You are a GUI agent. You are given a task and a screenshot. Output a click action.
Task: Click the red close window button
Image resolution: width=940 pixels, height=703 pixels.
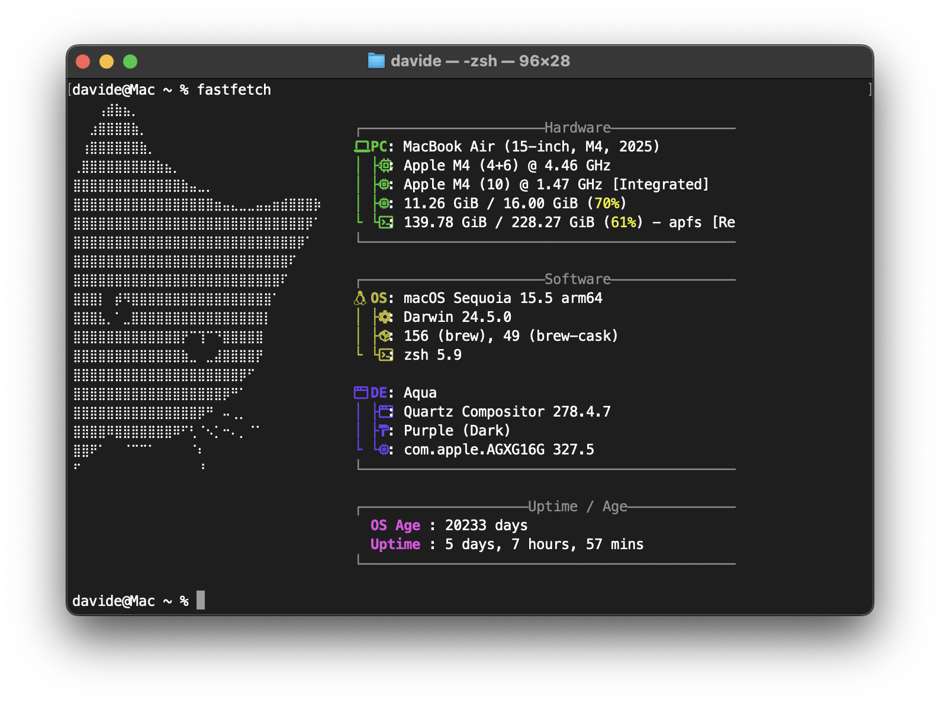[83, 62]
